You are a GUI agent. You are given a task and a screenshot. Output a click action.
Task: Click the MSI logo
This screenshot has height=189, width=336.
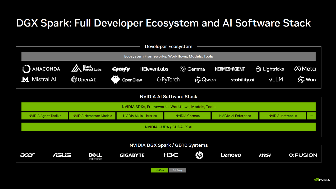(265, 155)
